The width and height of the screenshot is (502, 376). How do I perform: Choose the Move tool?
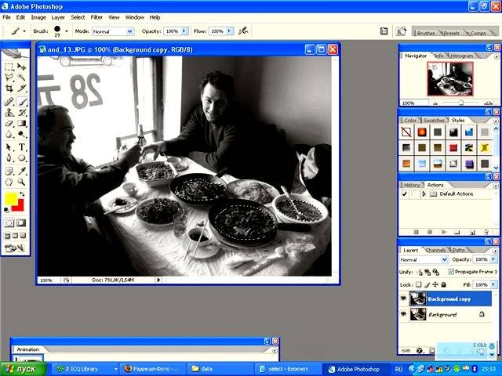(x=22, y=67)
